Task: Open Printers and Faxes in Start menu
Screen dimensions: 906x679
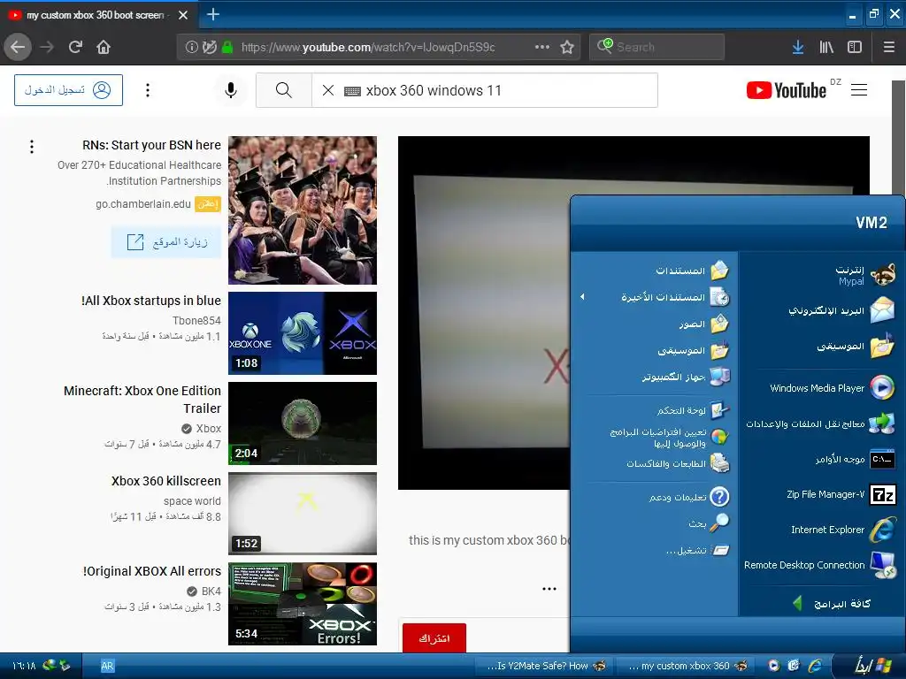Action: click(678, 463)
